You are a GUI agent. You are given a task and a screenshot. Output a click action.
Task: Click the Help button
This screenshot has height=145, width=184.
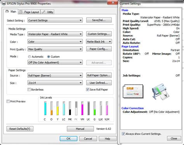(108, 139)
